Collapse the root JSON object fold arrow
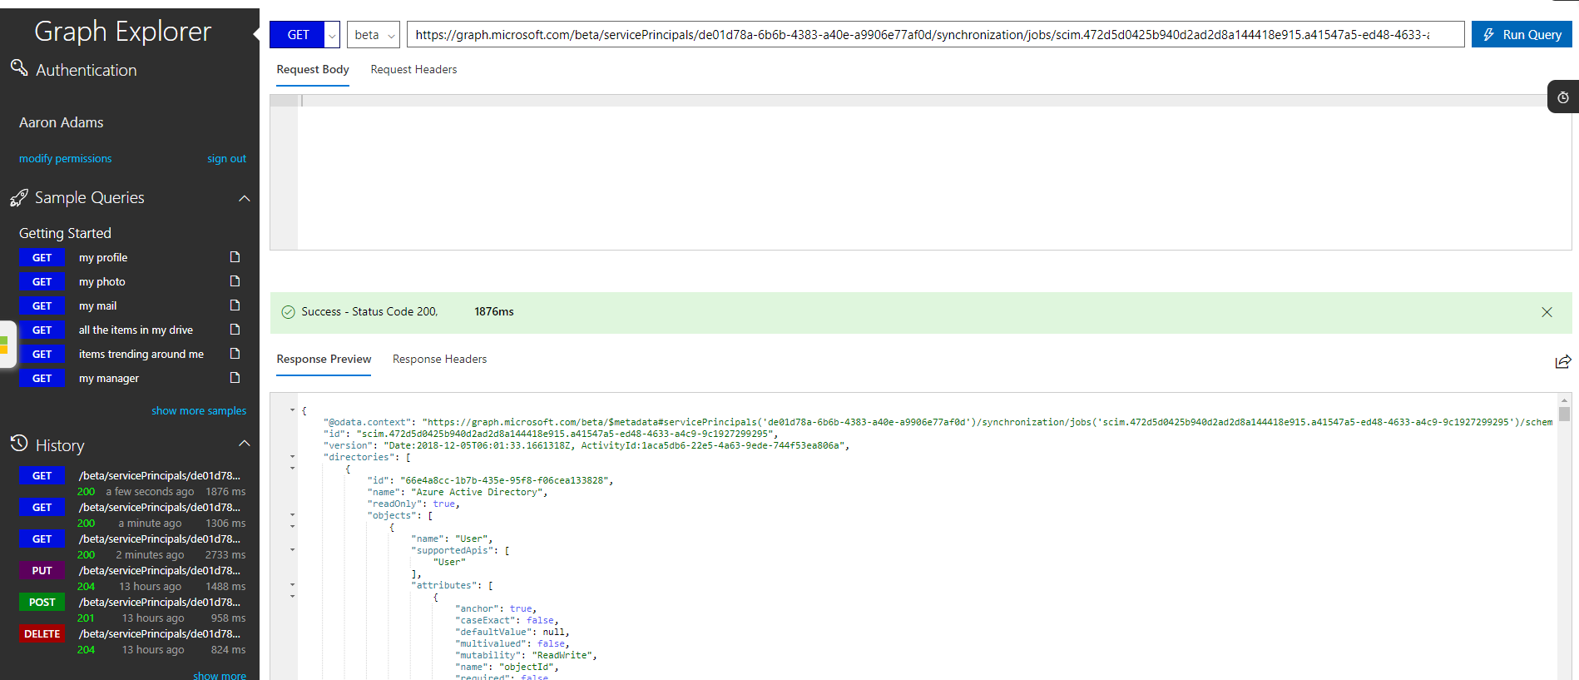This screenshot has height=680, width=1579. coord(292,410)
